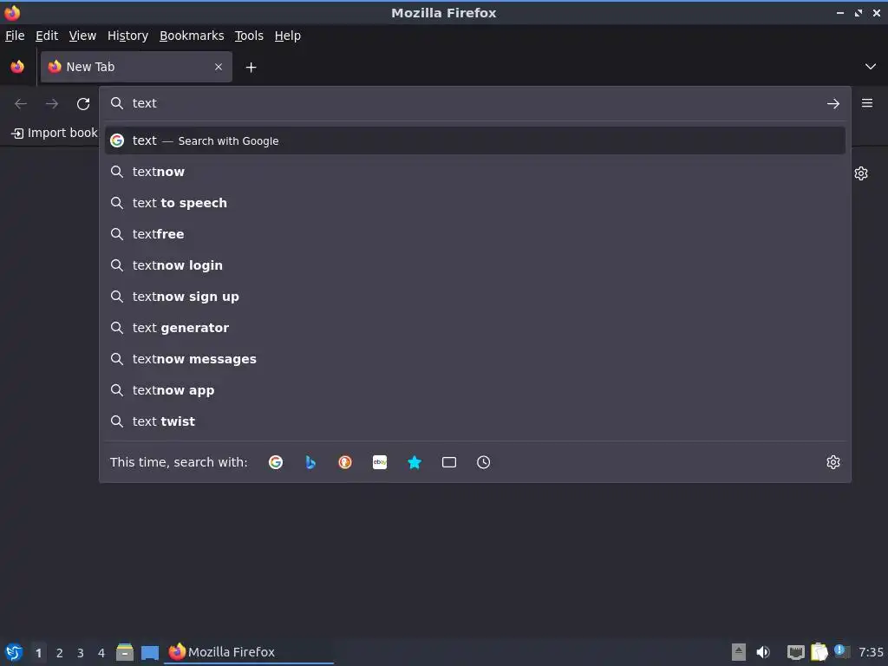This screenshot has width=888, height=666.
Task: Search history with the clock icon
Action: click(484, 462)
